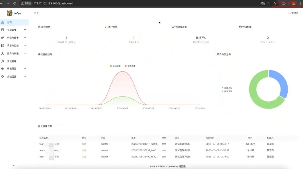Click the browser forward arrow
The height and width of the screenshot is (169, 303).
click(8, 3)
